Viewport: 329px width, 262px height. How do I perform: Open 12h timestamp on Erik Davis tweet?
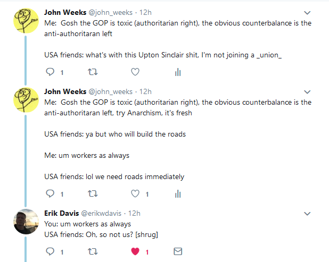[134, 213]
